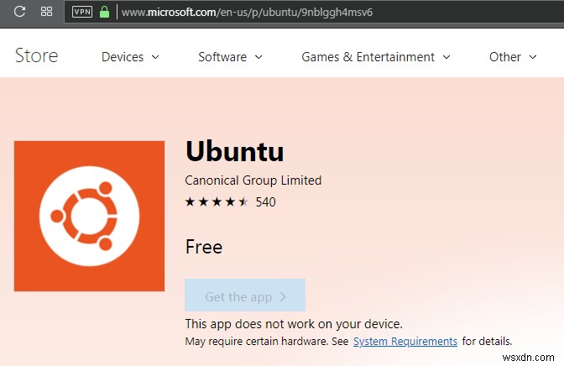Open the System Requirements link
The height and width of the screenshot is (366, 564).
[405, 342]
